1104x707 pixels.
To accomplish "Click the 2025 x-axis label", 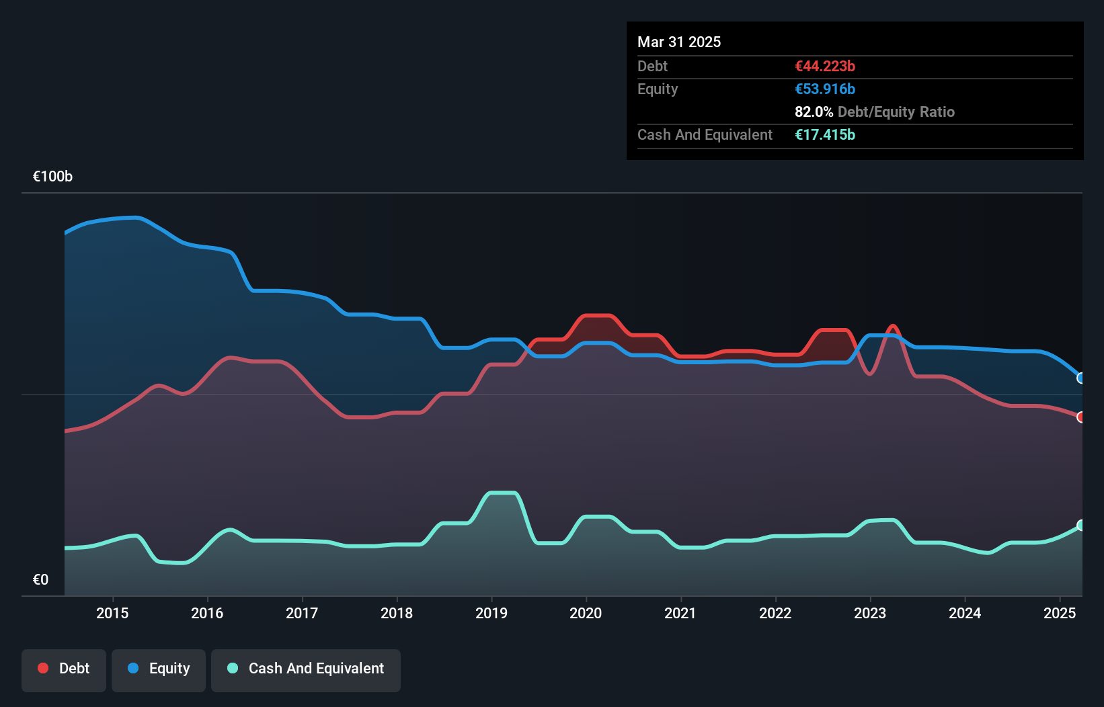I will tap(1060, 613).
